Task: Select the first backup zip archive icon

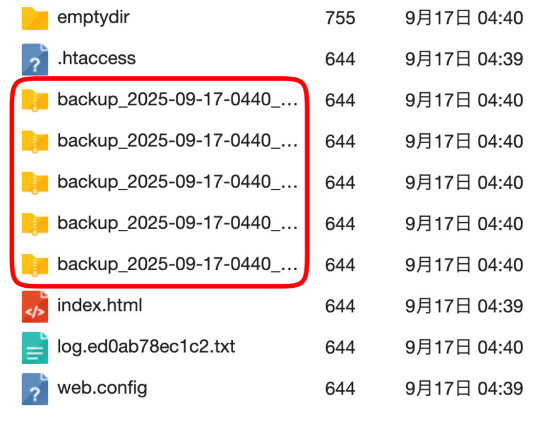Action: 35,101
